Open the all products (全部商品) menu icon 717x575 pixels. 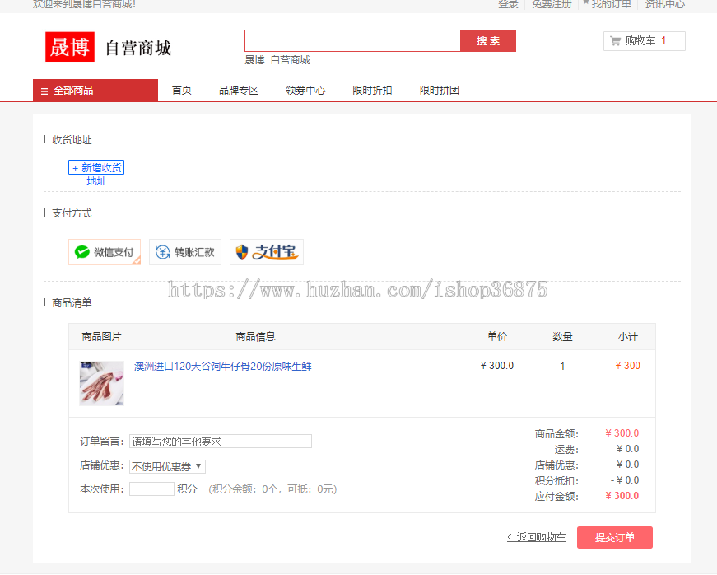(44, 90)
